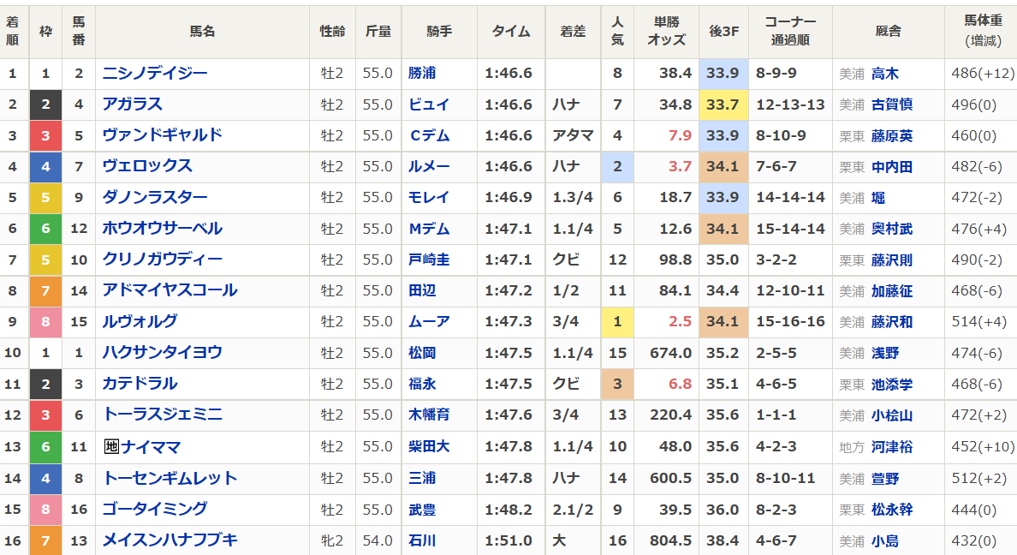Click horse name ゴータイミング
1017x555 pixels.
[x=155, y=509]
